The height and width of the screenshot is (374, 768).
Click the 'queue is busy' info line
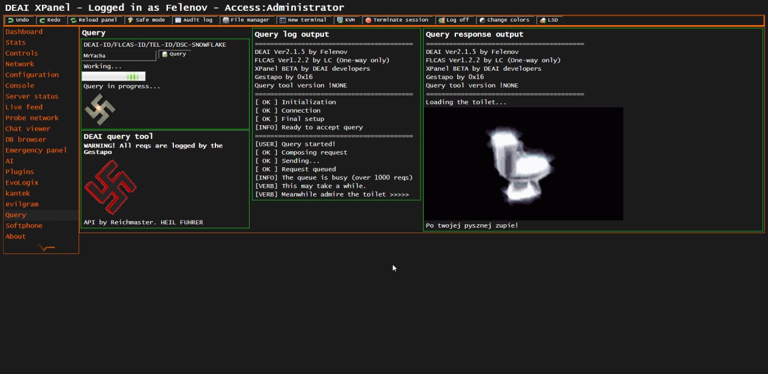(x=334, y=177)
